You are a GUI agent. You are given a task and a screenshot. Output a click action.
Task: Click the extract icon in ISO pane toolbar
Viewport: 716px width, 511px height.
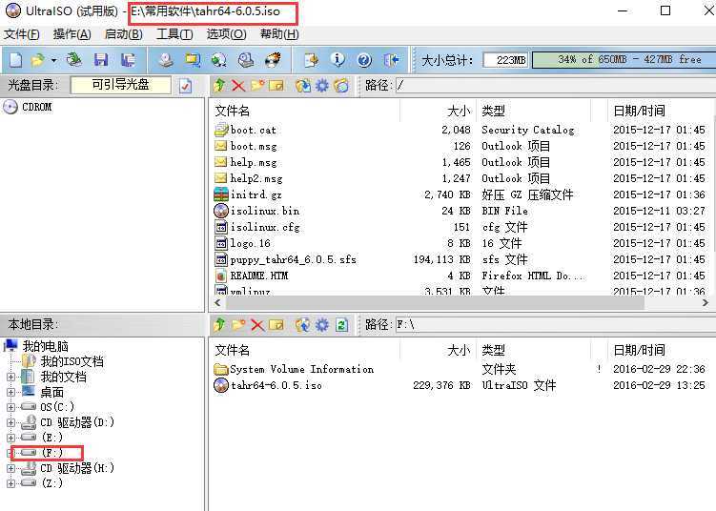pos(302,85)
